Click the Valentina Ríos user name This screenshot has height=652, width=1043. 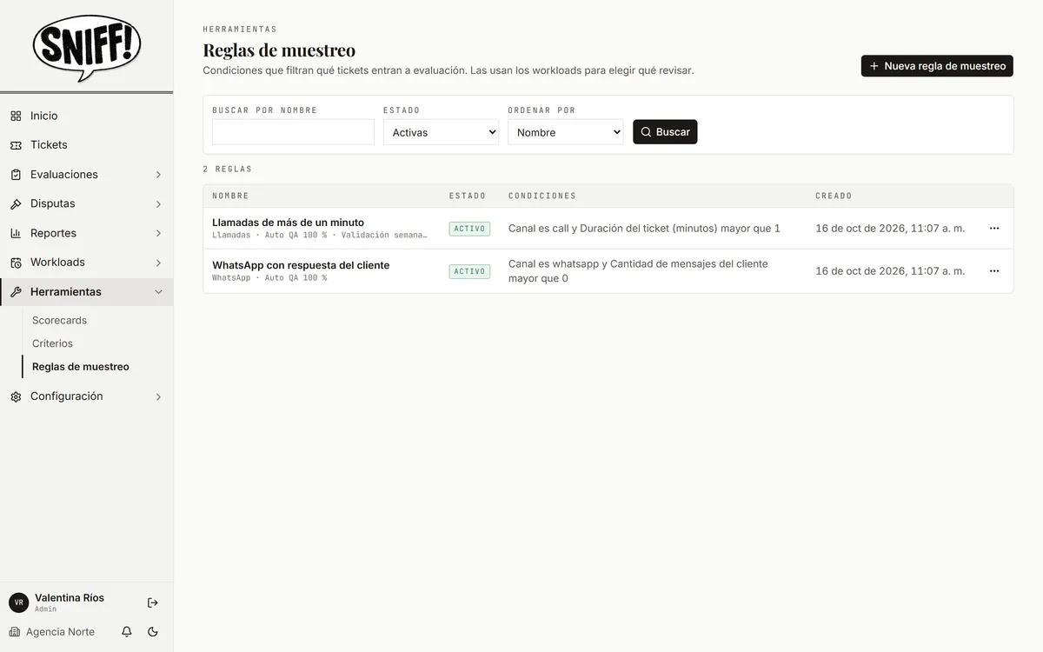(70, 598)
